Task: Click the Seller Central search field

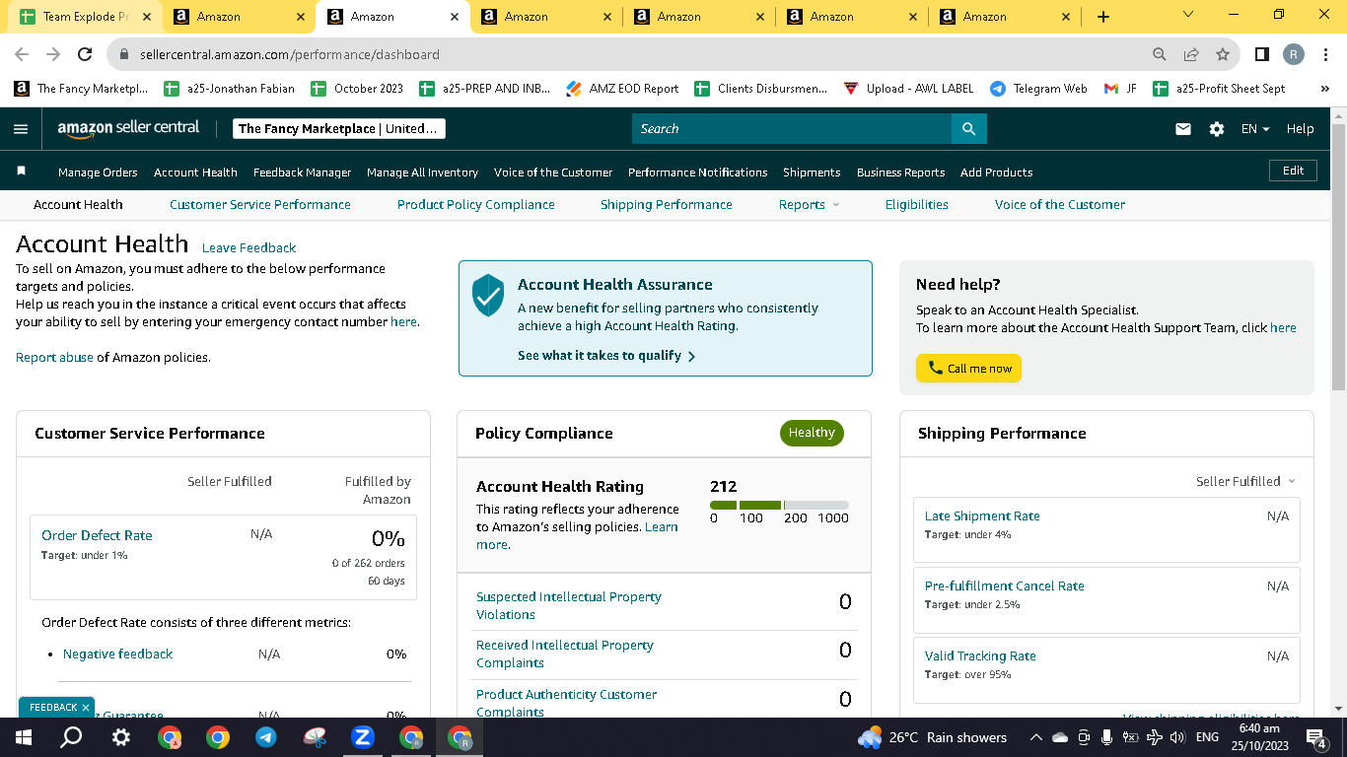Action: [791, 129]
